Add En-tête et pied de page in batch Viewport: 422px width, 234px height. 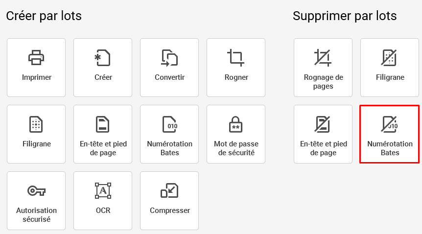103,134
